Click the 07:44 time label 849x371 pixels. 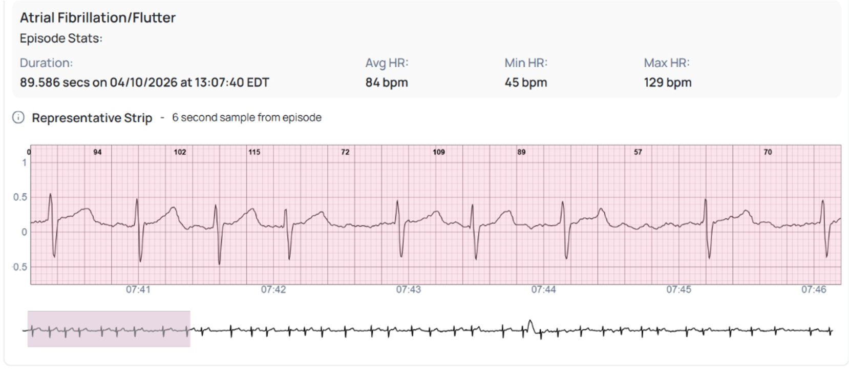(x=543, y=290)
